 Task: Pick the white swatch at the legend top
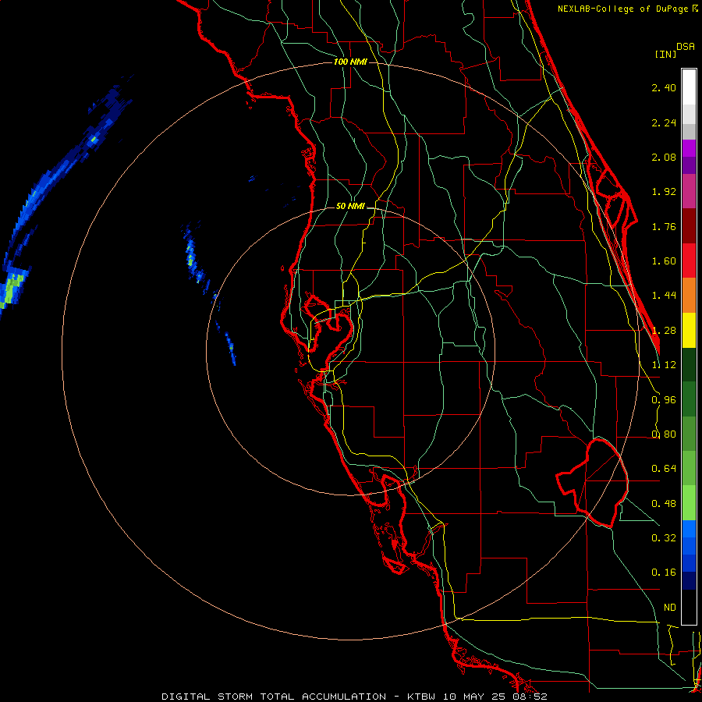[689, 87]
